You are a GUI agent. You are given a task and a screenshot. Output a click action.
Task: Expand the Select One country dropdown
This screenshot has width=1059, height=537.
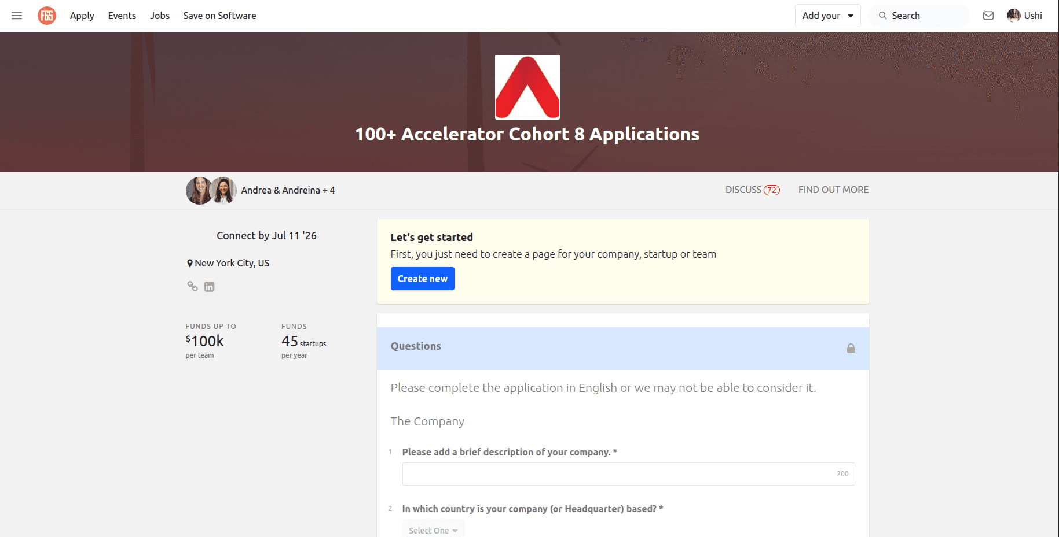pyautogui.click(x=433, y=529)
